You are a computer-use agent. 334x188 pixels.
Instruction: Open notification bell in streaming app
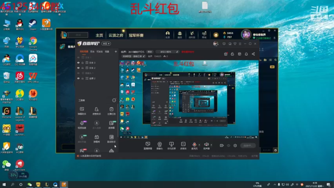(246, 54)
